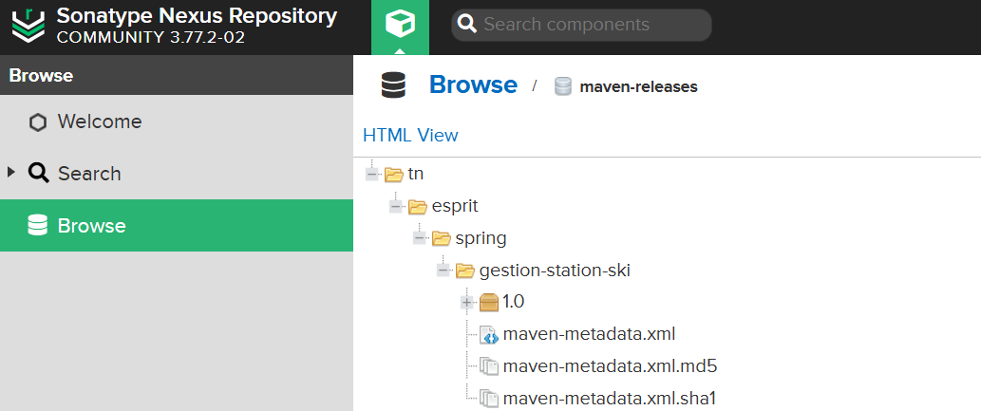Click the Browse database icon in sidebar
Image resolution: width=981 pixels, height=411 pixels.
point(38,225)
